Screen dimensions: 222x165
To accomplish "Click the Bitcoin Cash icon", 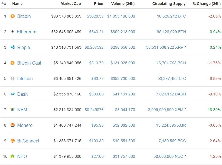I will pos(13,63).
